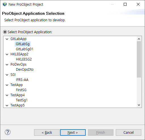Cancel the New ProObject Project wizard
145x140 pixels.
point(129,133)
